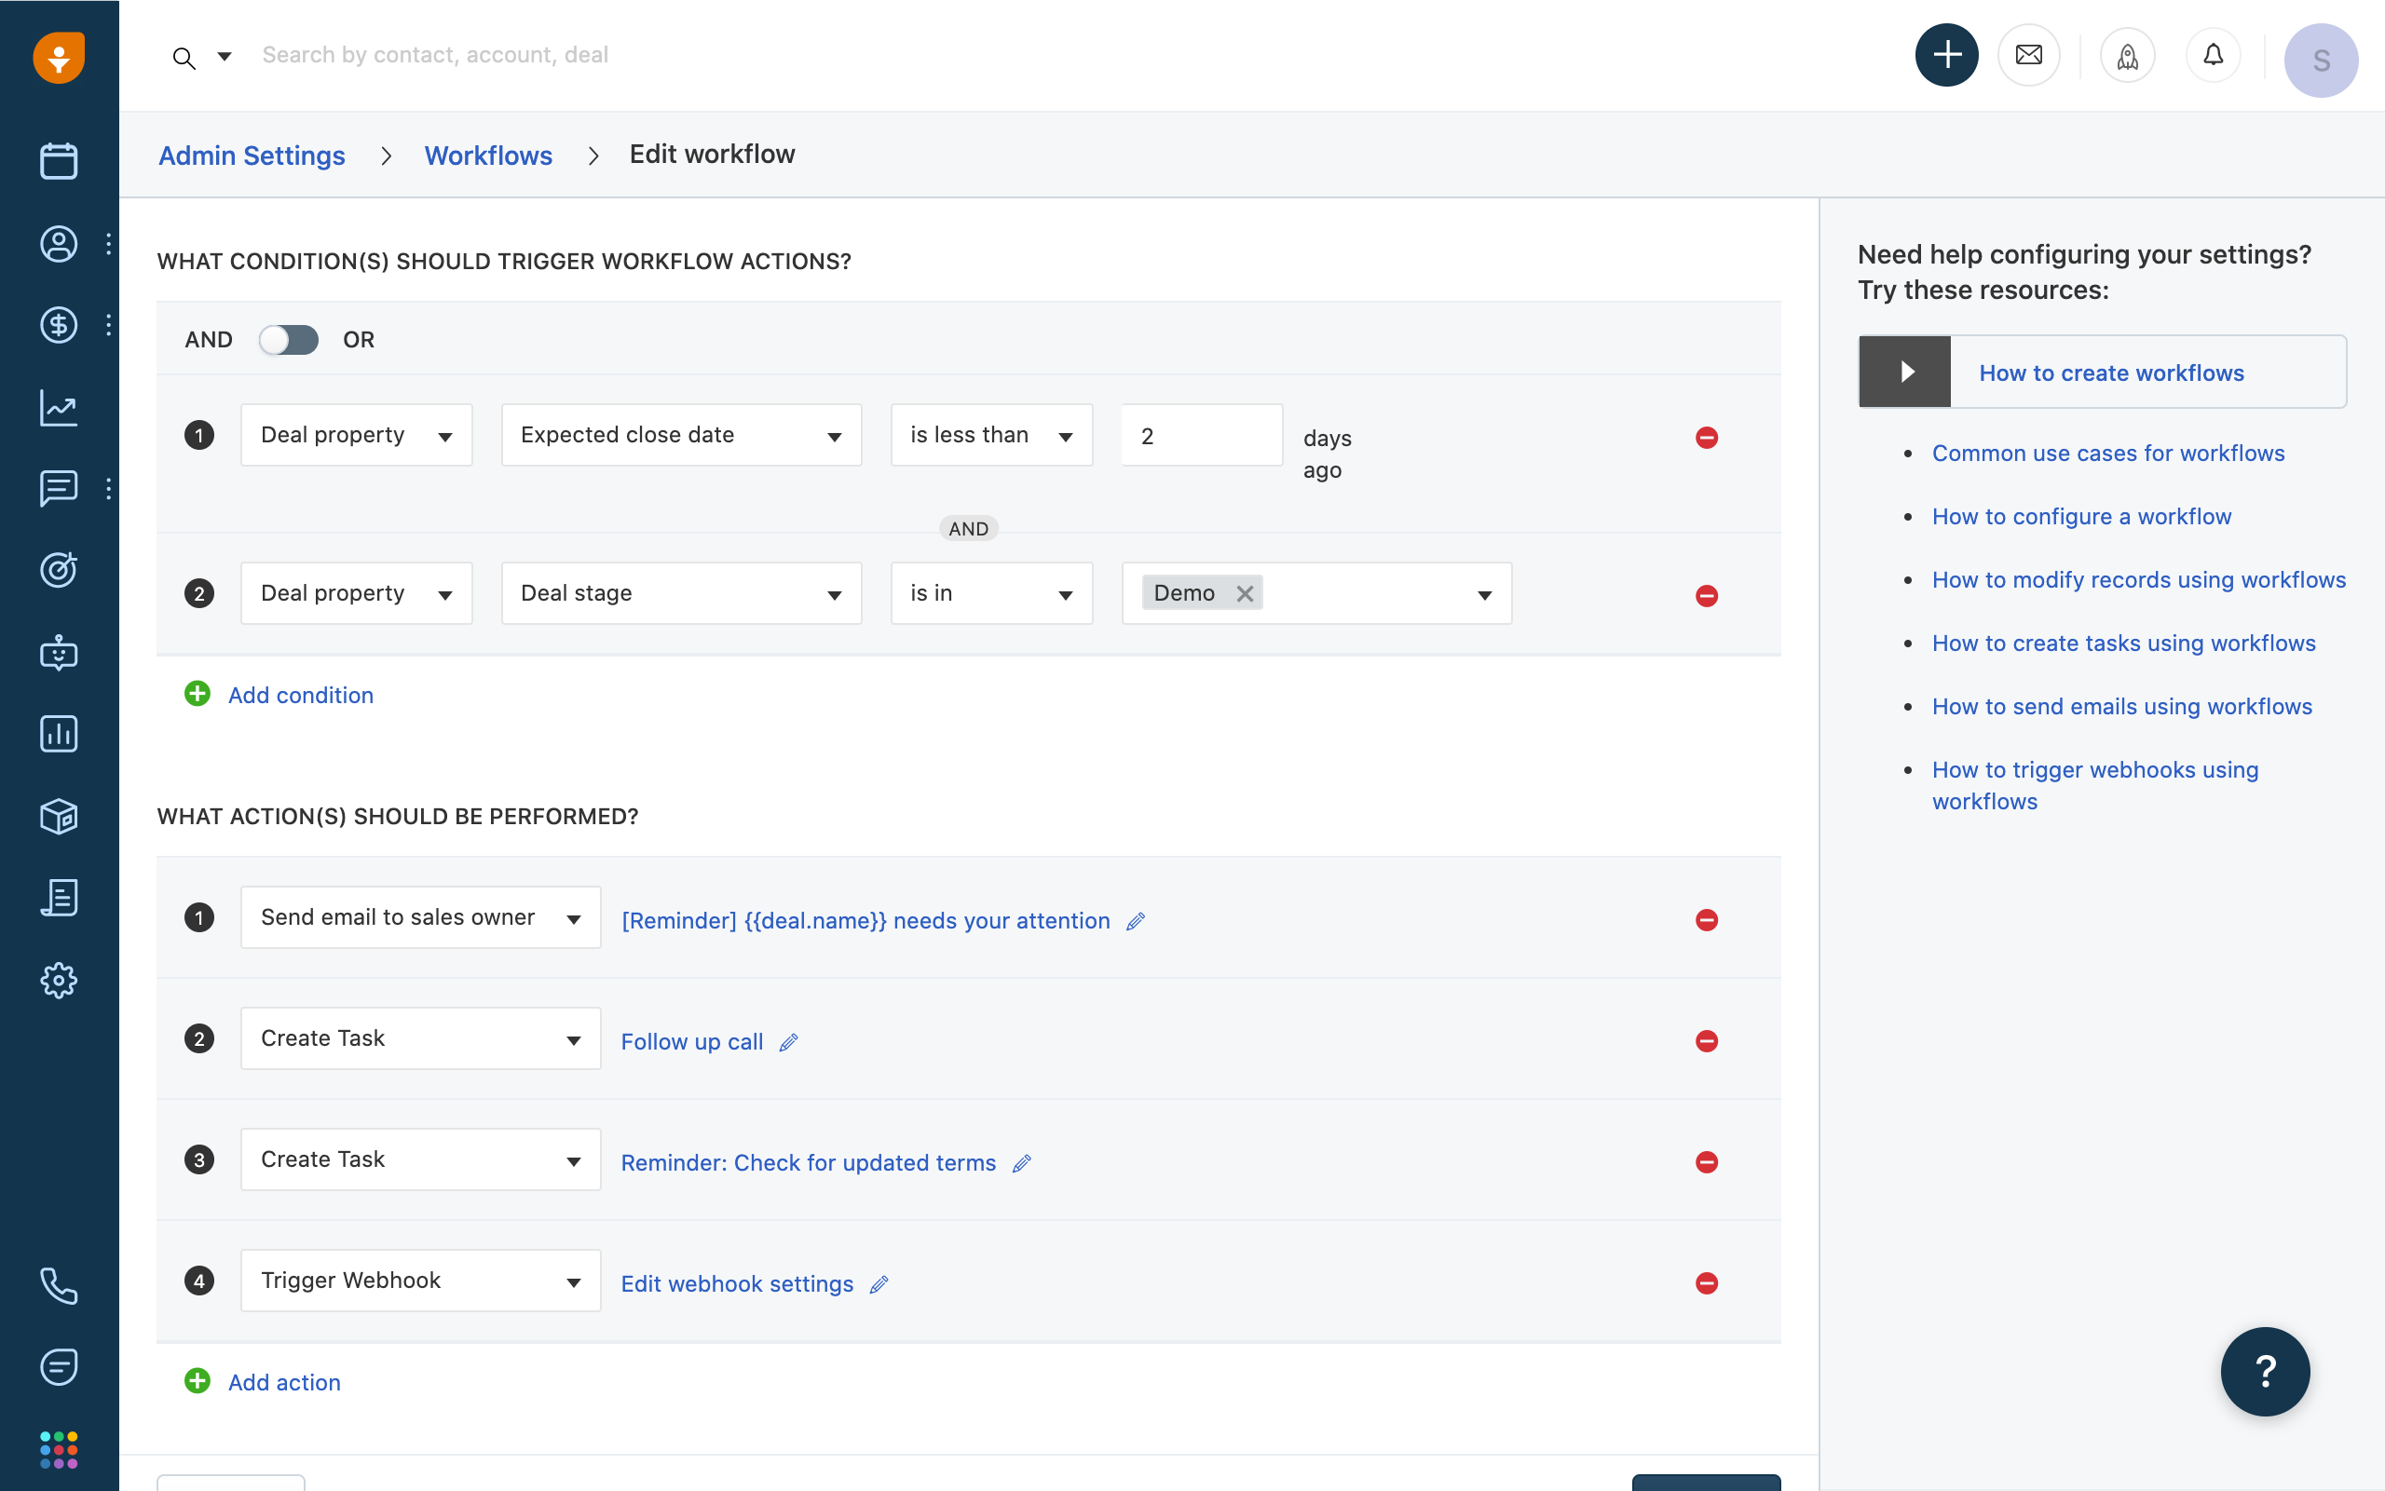Screen dimensions: 2385x1491
Task: Open the notifications bell
Action: coord(2213,55)
